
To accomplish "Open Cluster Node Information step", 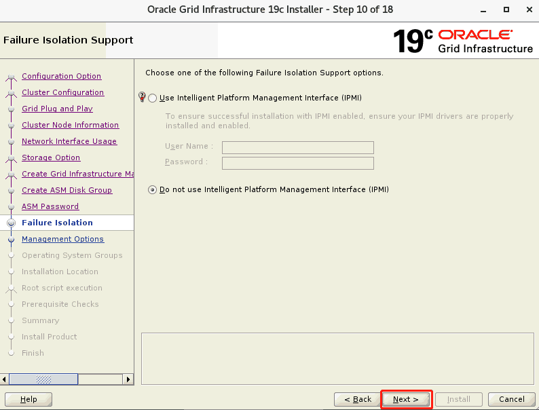I will click(x=71, y=125).
